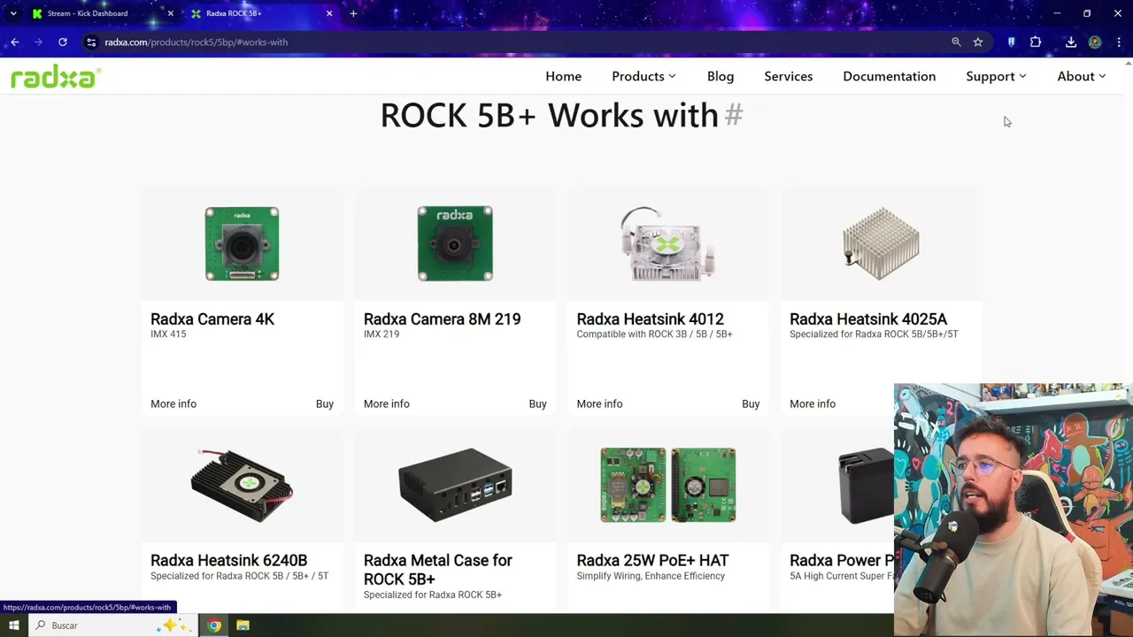Click the Radxa Camera 8M 219 title
The image size is (1133, 637).
[442, 319]
